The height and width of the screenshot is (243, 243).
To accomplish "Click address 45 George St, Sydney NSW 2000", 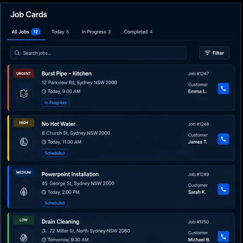I will 78,183.
